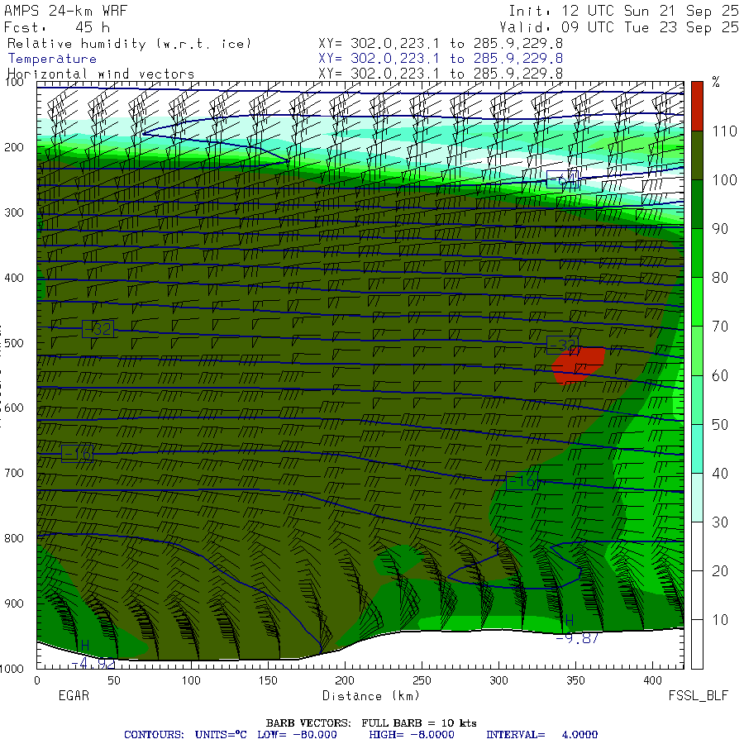This screenshot has width=744, height=744.
Task: Click the boxed "-64" contour label
Action: (x=563, y=179)
